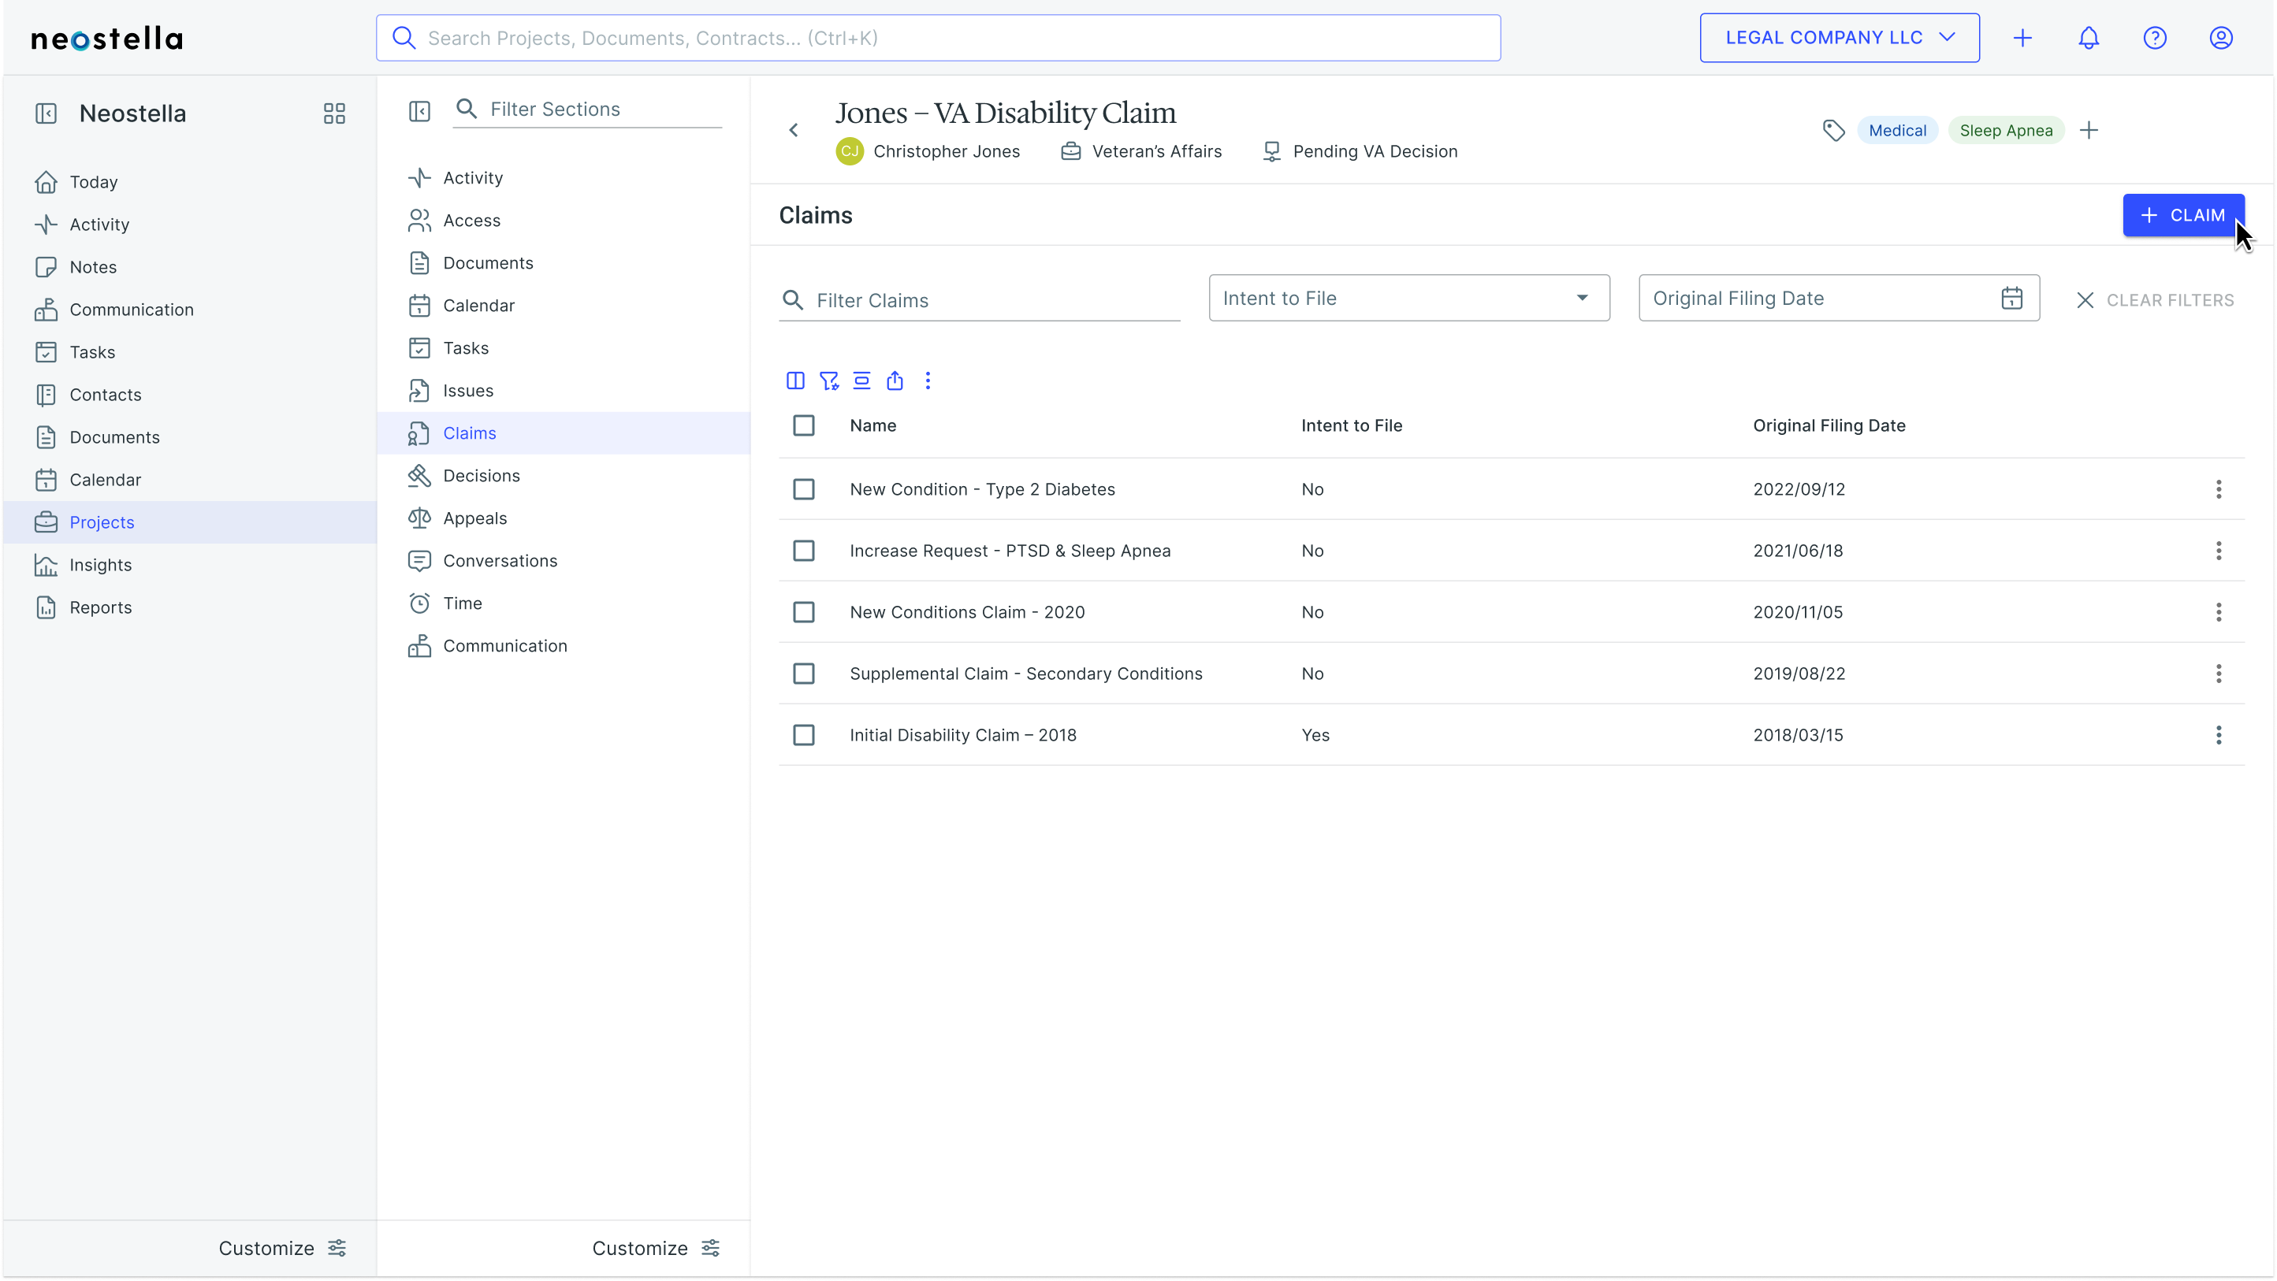This screenshot has height=1281, width=2277.
Task: Open Insights in the main navigation
Action: pyautogui.click(x=100, y=566)
